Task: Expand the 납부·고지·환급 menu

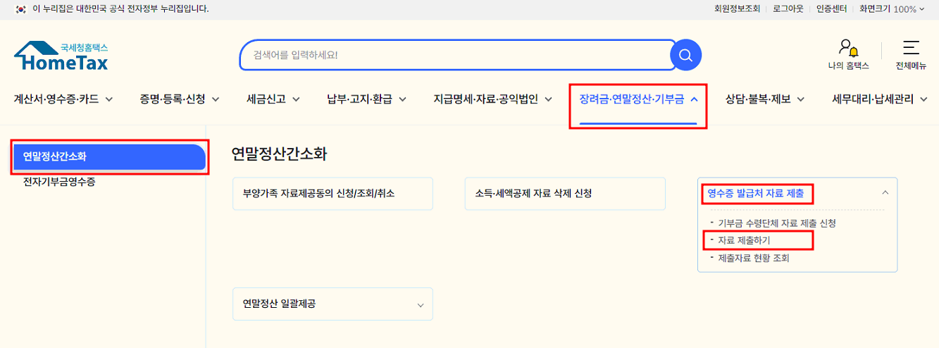Action: pyautogui.click(x=366, y=99)
